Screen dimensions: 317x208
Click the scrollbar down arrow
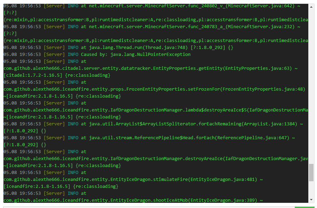point(311,200)
